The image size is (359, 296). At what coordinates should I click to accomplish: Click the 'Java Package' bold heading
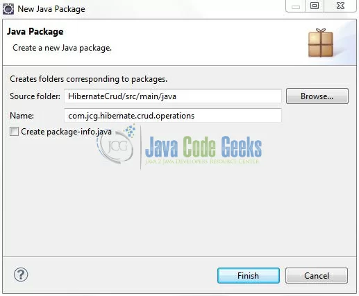[35, 31]
